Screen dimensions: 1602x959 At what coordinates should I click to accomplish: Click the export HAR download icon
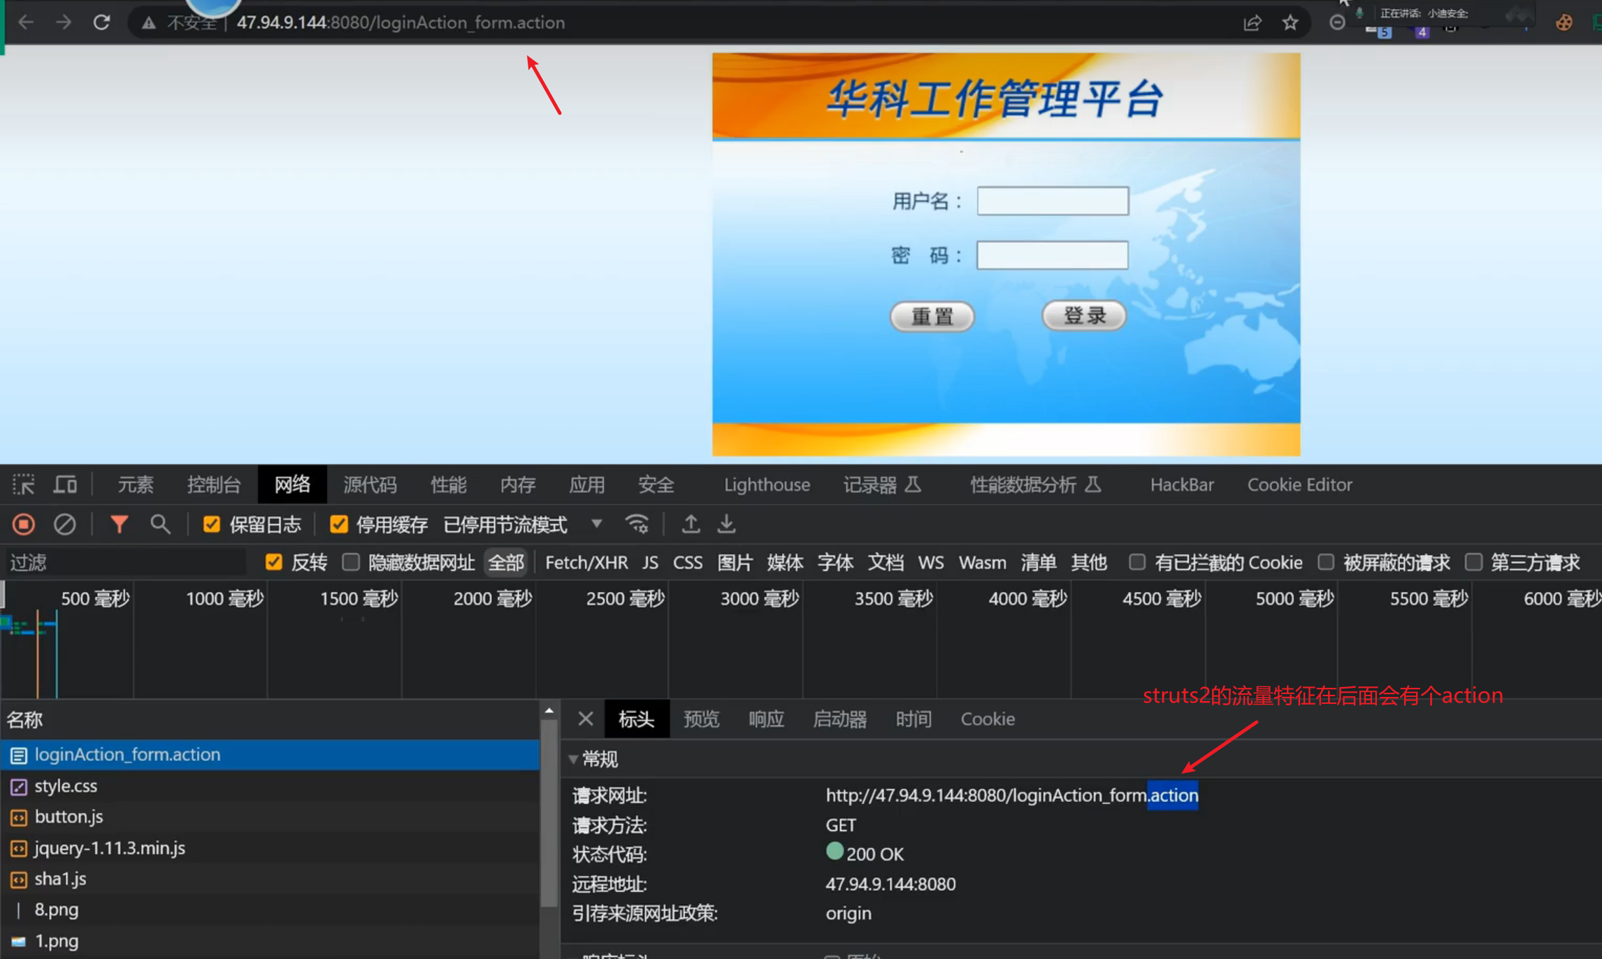(727, 524)
